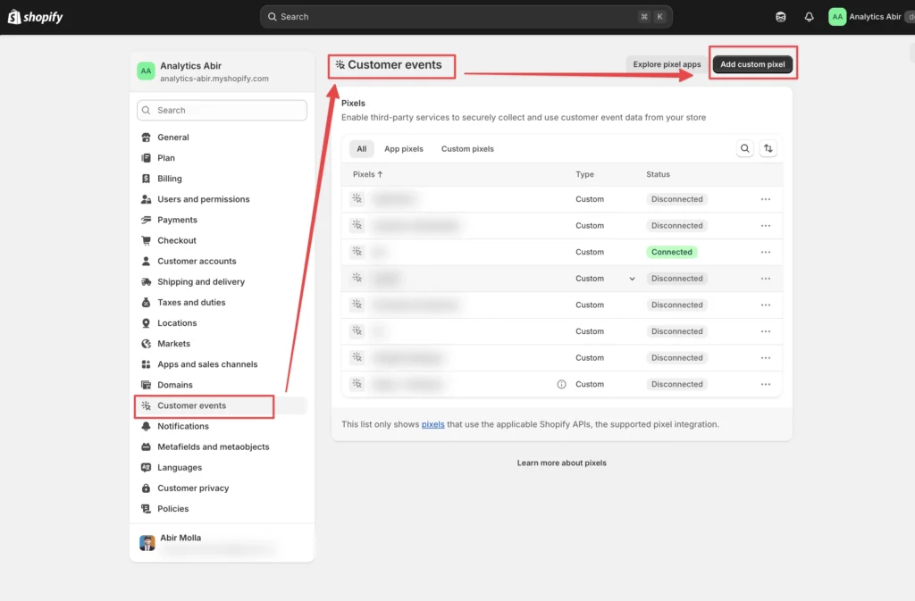Open actions menu for first pixel row

[766, 199]
